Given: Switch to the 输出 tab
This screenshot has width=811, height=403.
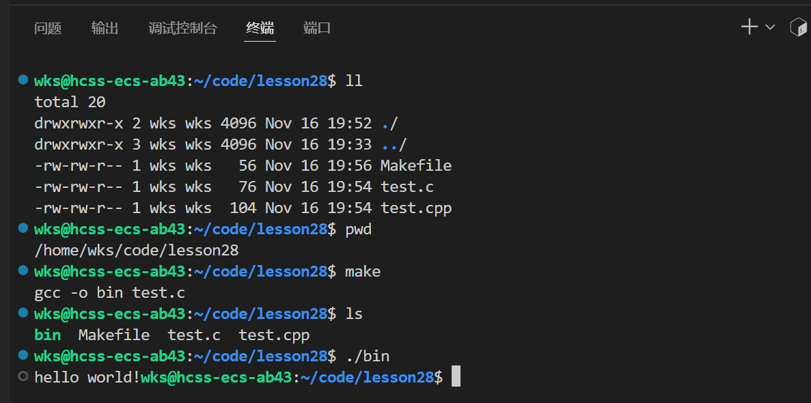Looking at the screenshot, I should [105, 28].
